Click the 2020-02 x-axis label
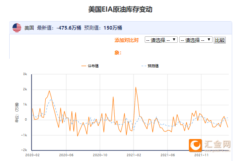This screenshot has height=161, width=237. (x=32, y=155)
